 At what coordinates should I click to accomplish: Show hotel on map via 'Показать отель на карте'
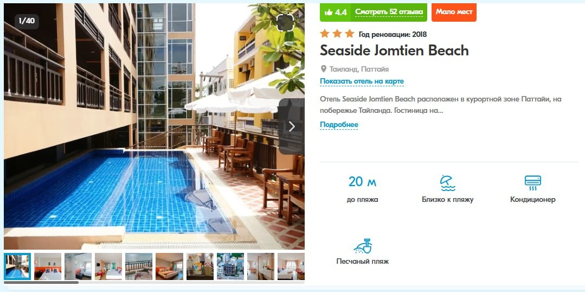(362, 81)
